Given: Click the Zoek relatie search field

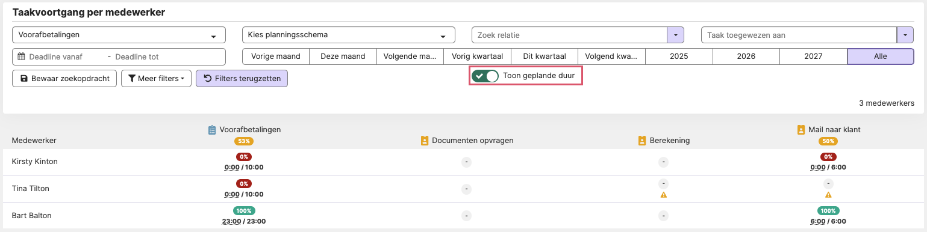Looking at the screenshot, I should coord(569,35).
